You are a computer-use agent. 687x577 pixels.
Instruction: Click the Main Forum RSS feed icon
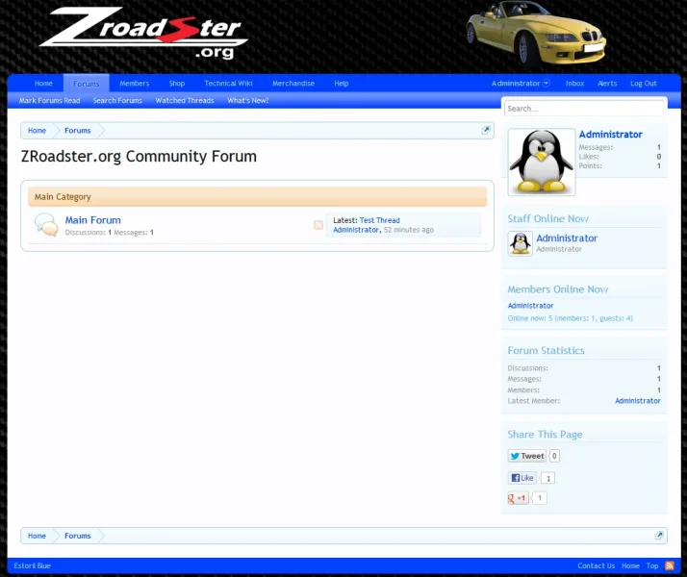[x=318, y=225]
